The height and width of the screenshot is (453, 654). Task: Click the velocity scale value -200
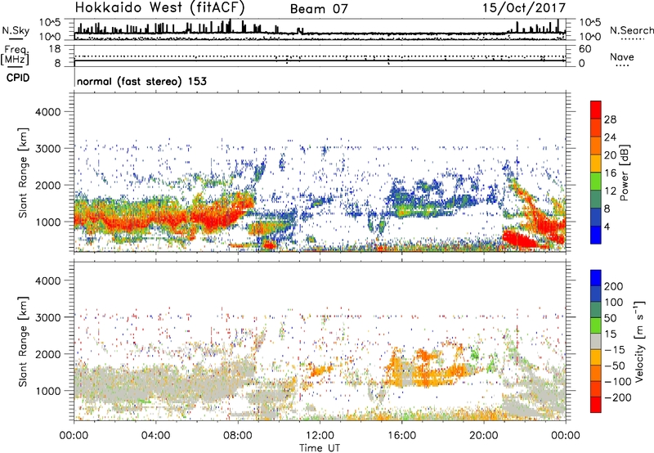pyautogui.click(x=618, y=397)
